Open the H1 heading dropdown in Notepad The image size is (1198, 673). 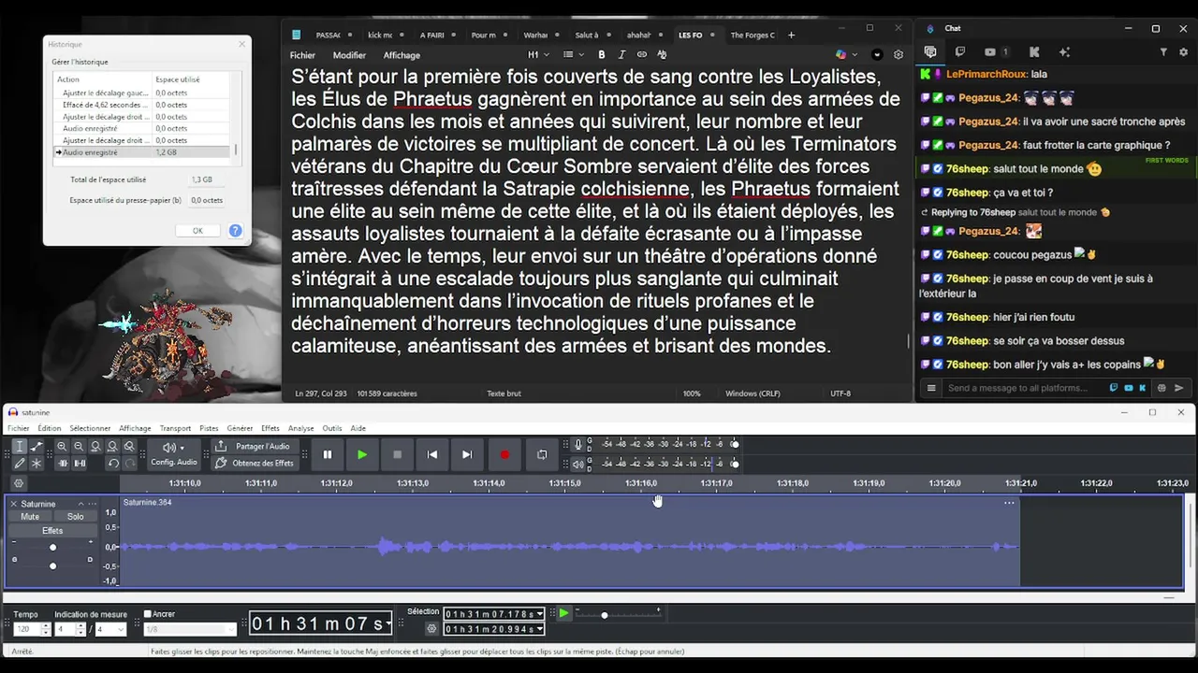pyautogui.click(x=537, y=55)
